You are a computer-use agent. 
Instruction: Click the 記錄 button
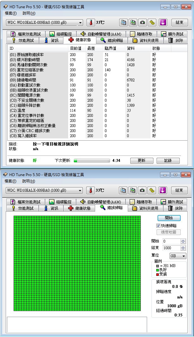click(168, 161)
